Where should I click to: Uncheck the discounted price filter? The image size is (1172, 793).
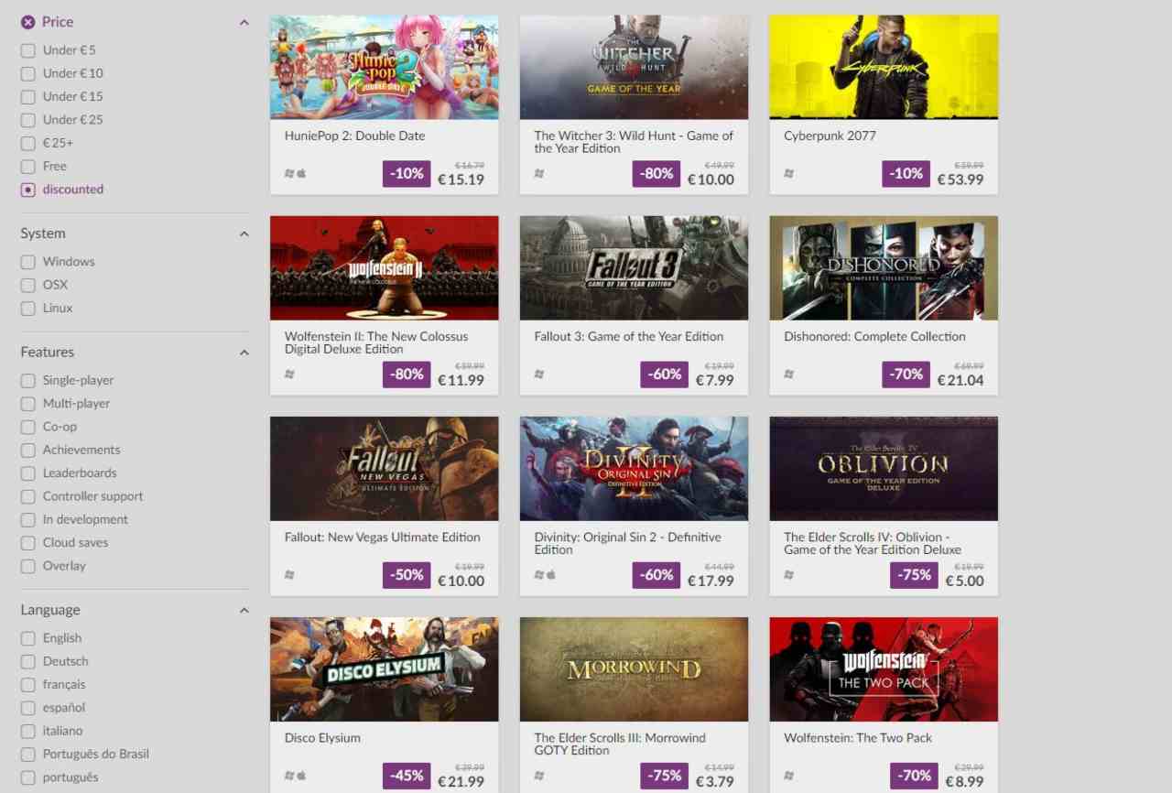[x=28, y=190]
